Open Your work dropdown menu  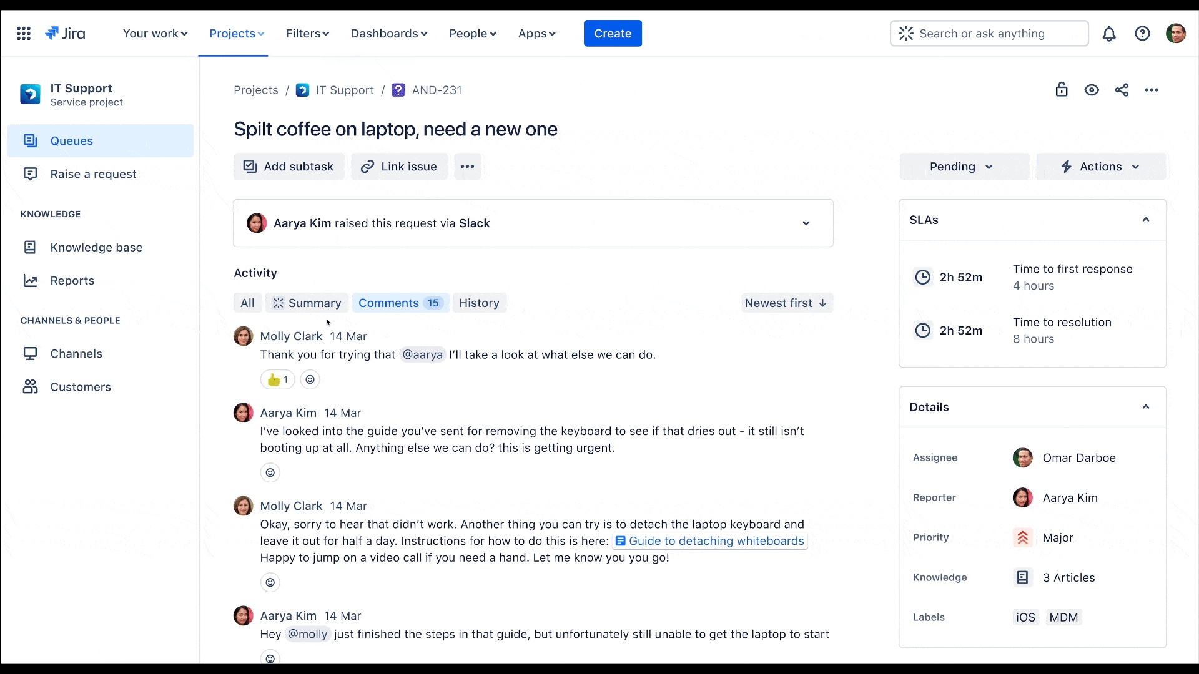pos(155,34)
